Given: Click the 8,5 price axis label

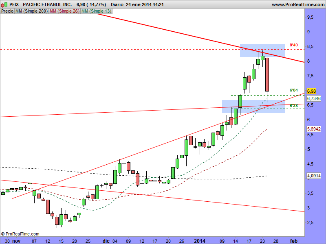Looking at the screenshot, I should (x=310, y=46).
